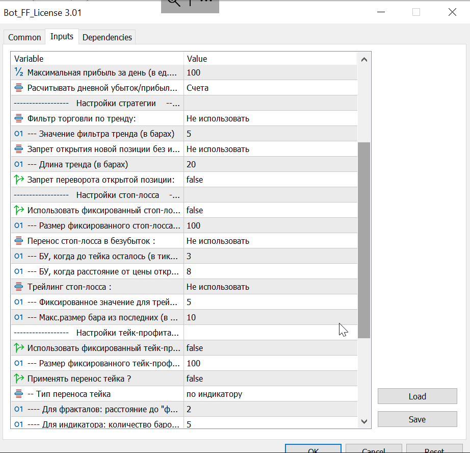Click the vertical scrollbar thumb
This screenshot has width=470, height=453.
(364, 240)
